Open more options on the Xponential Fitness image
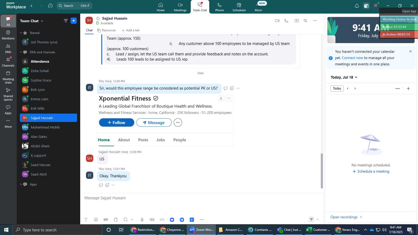The width and height of the screenshot is (418, 235). [229, 98]
